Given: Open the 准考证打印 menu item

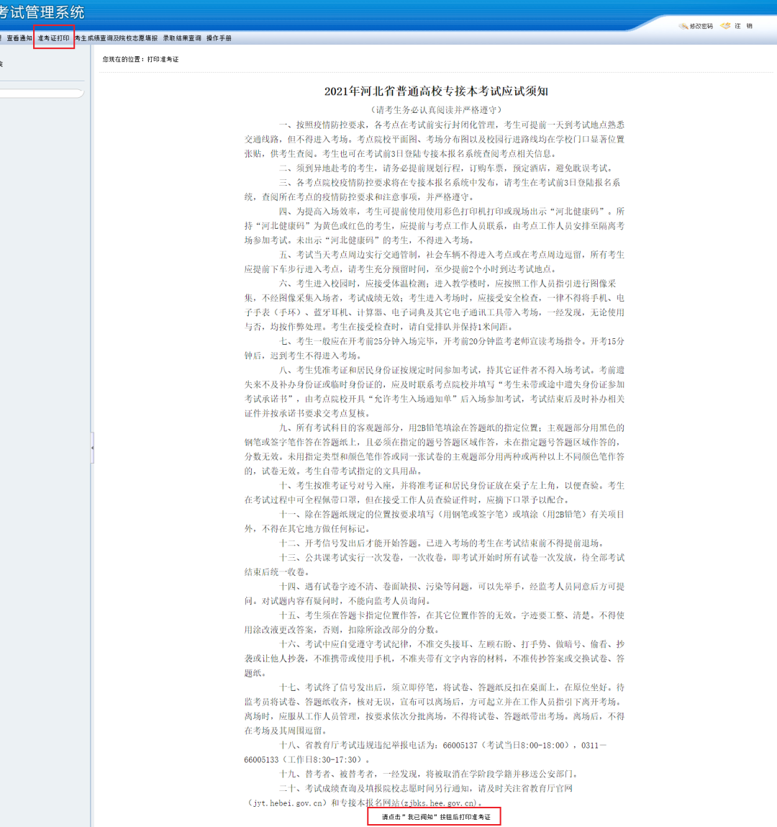Looking at the screenshot, I should pos(53,38).
